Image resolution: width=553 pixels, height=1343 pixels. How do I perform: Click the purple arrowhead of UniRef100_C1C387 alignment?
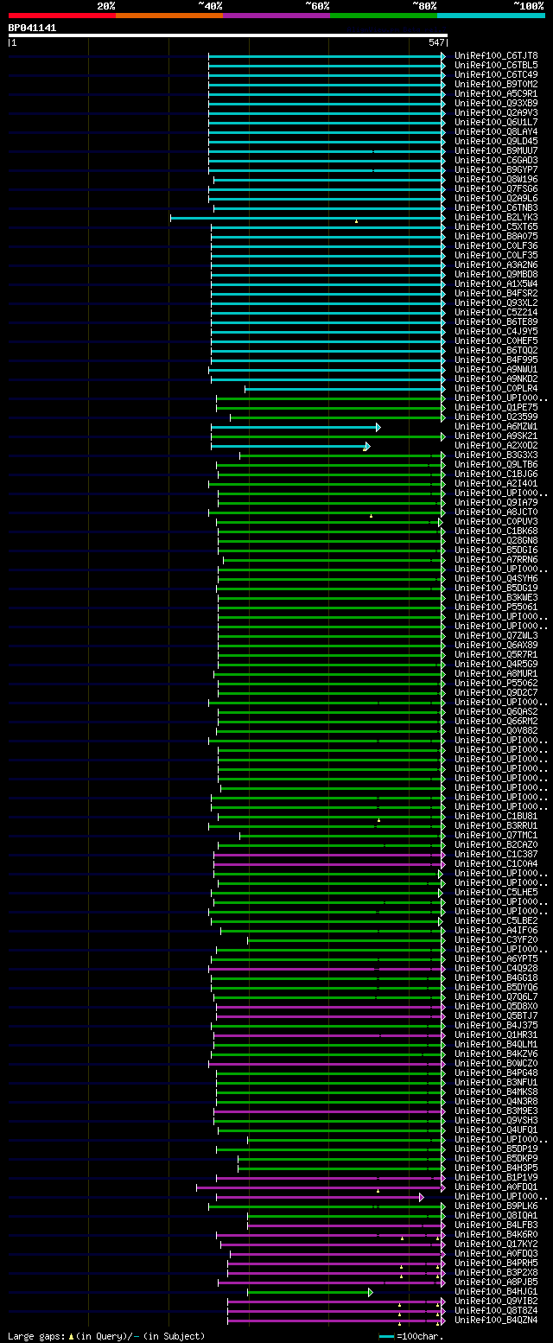pyautogui.click(x=443, y=854)
